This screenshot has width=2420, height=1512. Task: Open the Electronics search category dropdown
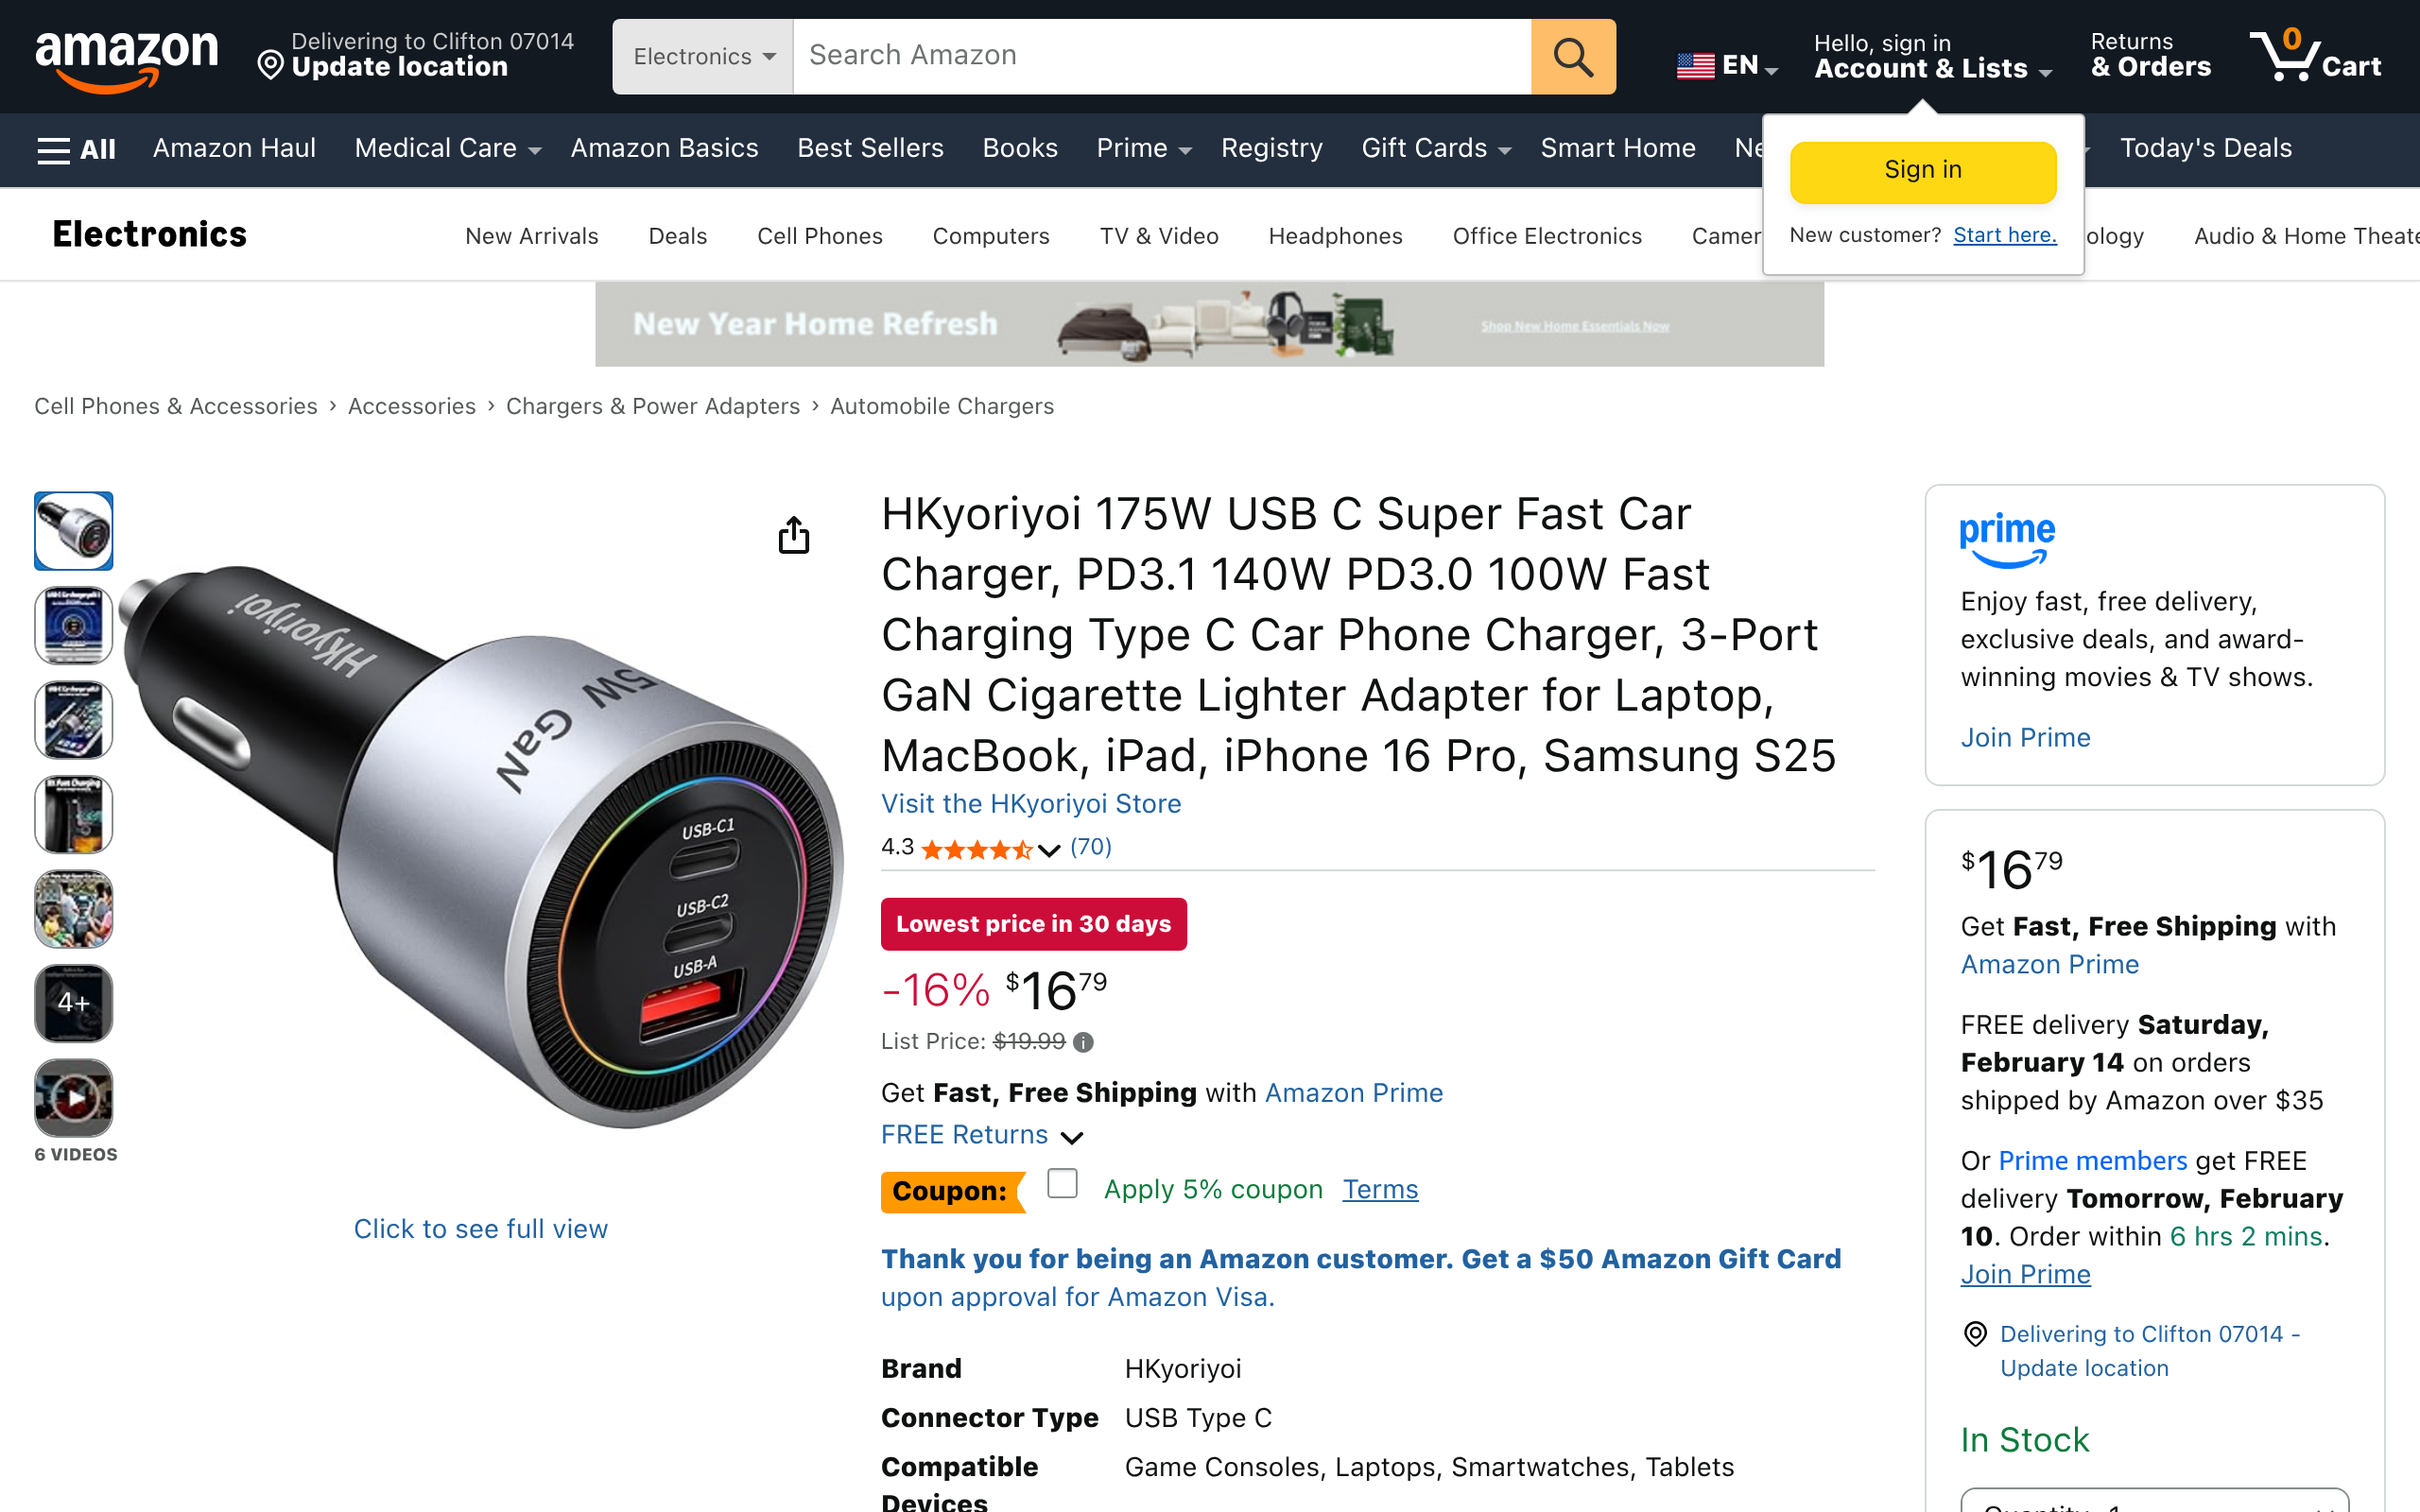pos(703,57)
